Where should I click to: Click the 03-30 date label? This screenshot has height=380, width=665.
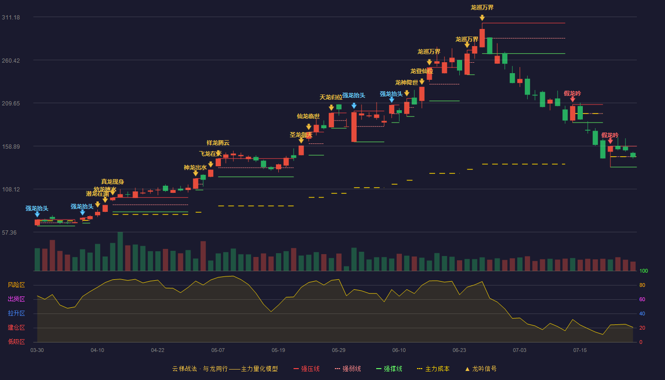point(37,350)
